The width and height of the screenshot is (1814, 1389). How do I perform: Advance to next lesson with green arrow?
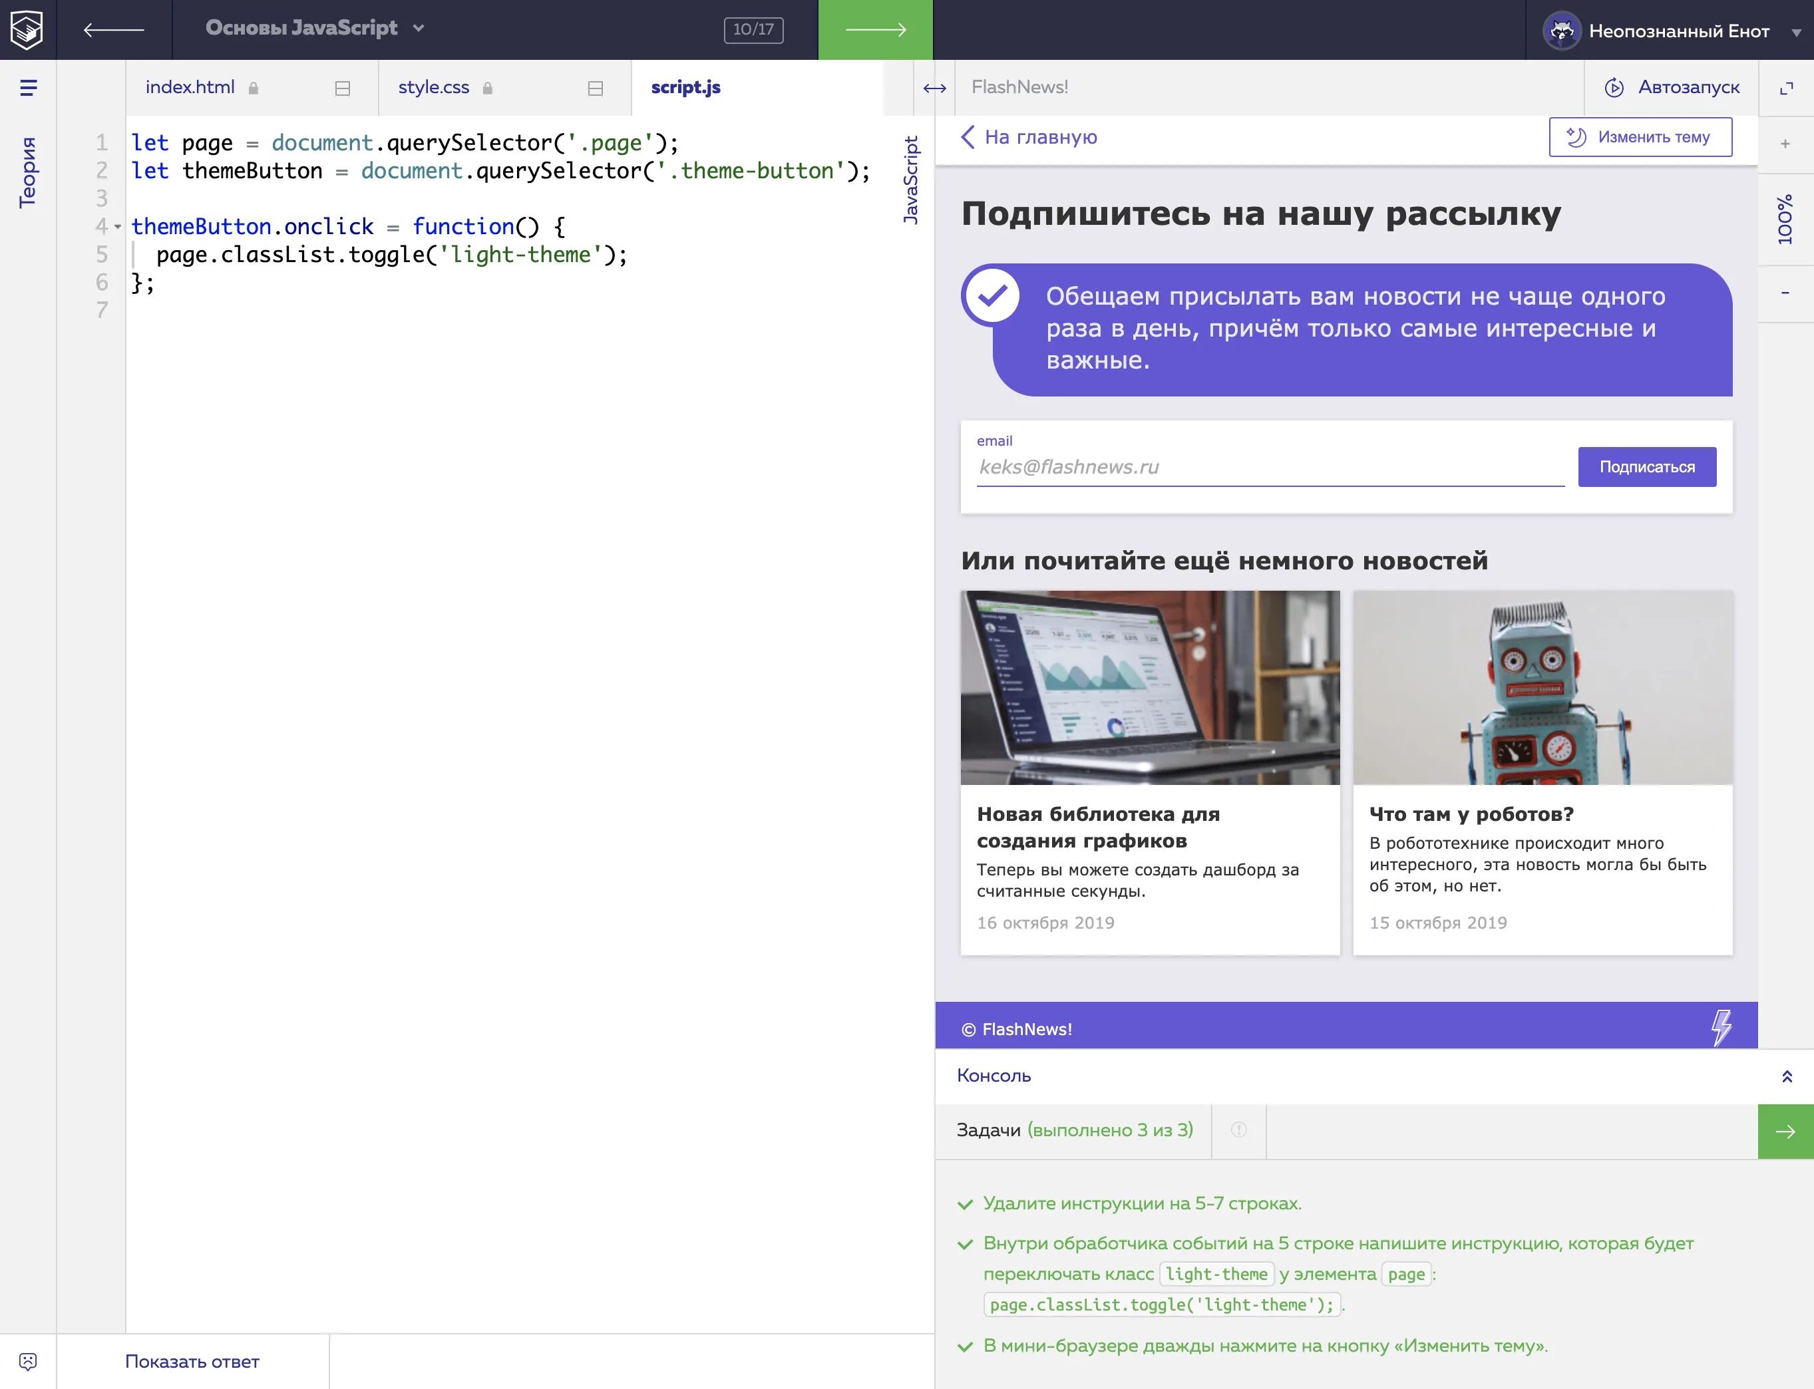pyautogui.click(x=875, y=30)
